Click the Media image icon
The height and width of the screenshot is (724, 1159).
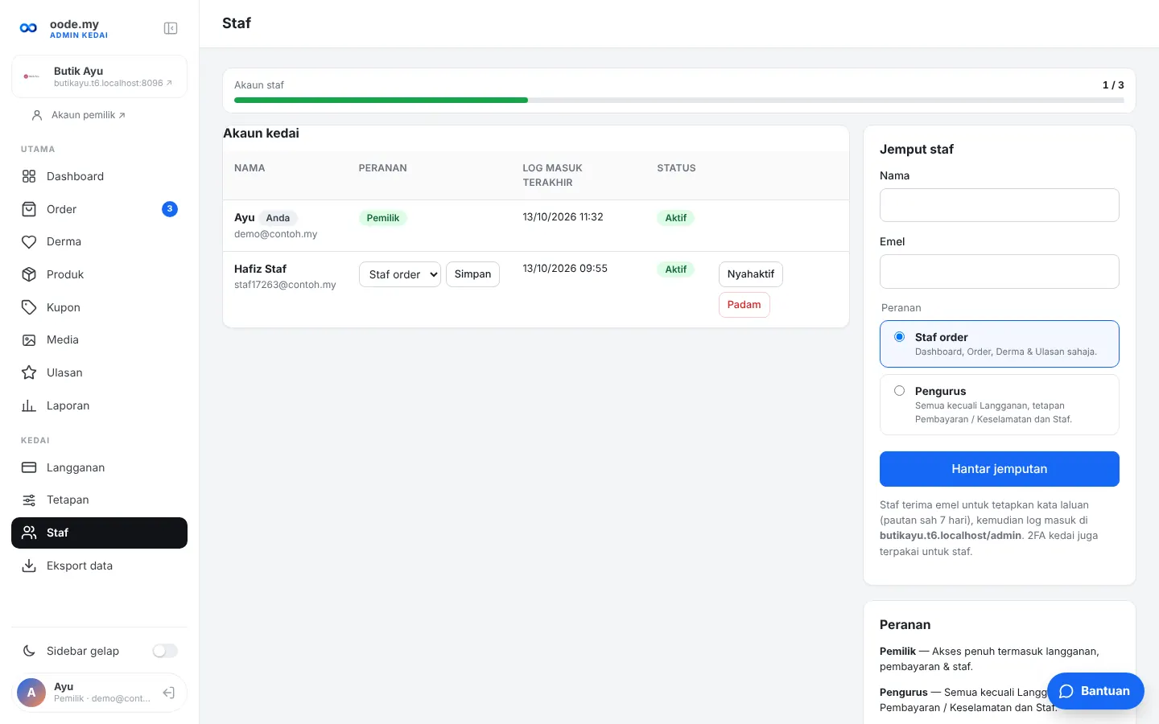point(29,339)
